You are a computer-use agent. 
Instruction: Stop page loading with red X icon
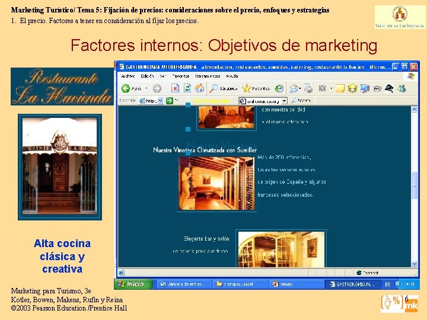(x=175, y=88)
